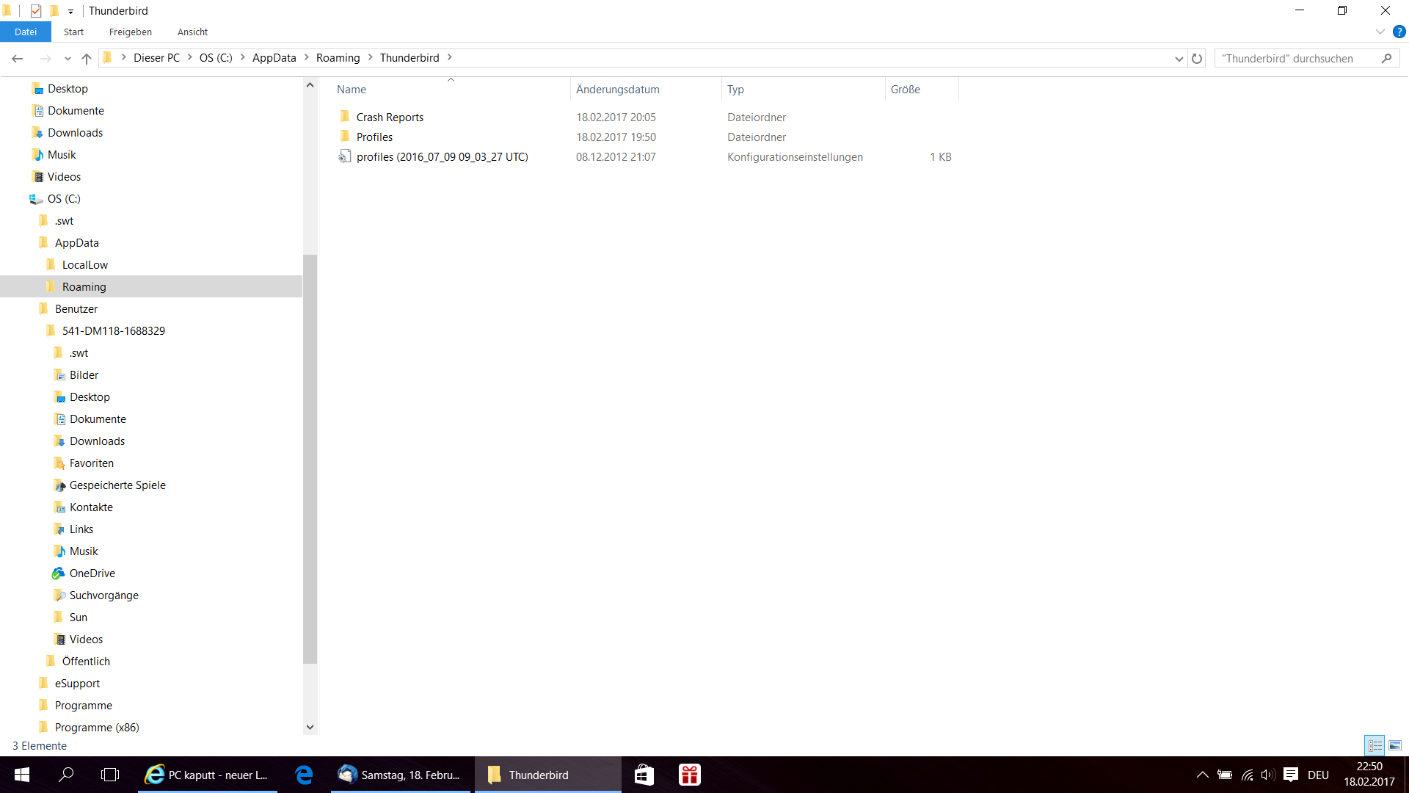Open recent locations dropdown arrow
This screenshot has width=1409, height=793.
[68, 59]
